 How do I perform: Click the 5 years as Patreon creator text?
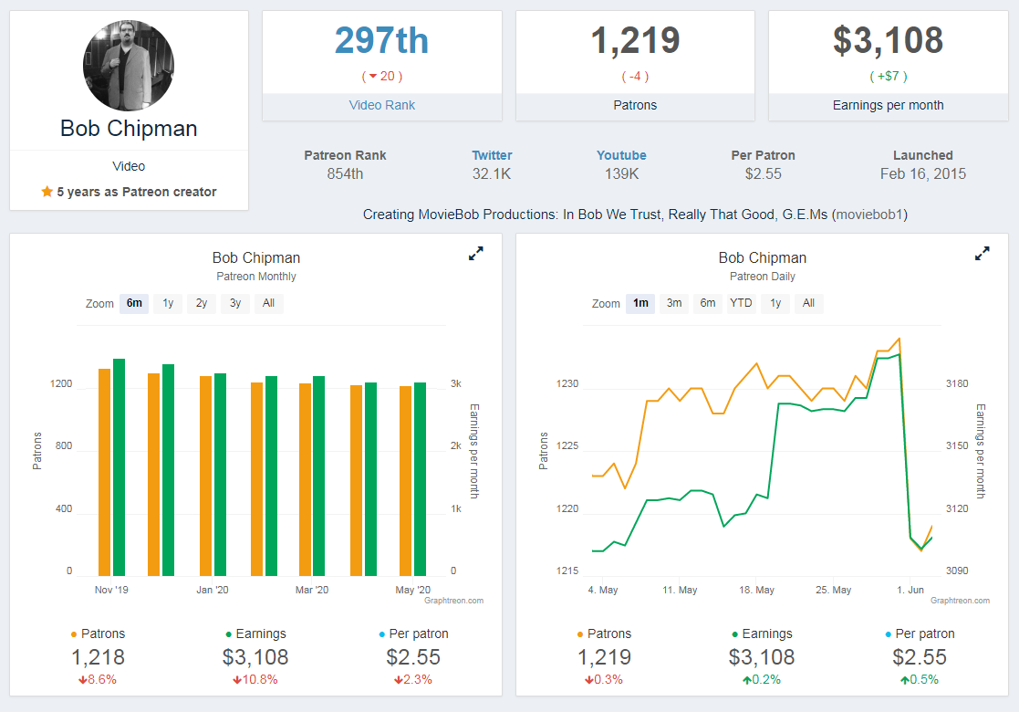pos(137,192)
